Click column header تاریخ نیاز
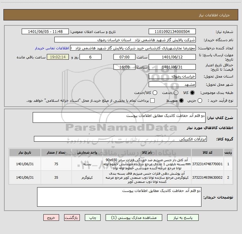Image resolution: width=242 pixels, height=234 pixels. tap(25, 152)
